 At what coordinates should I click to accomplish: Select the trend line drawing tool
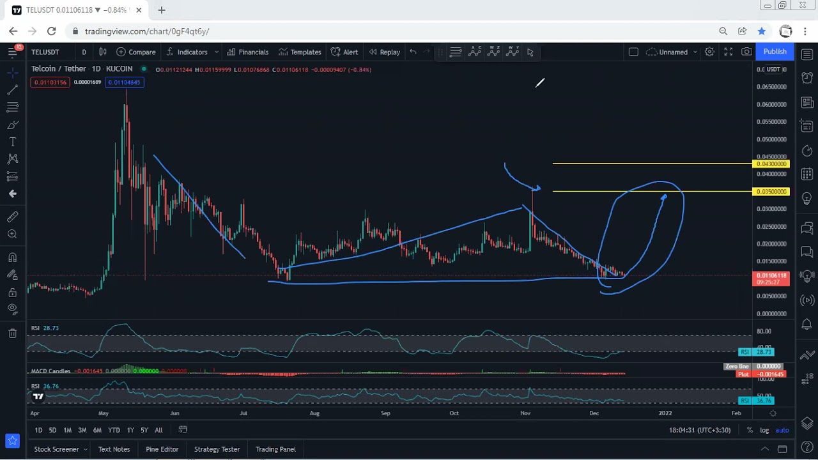(x=12, y=90)
